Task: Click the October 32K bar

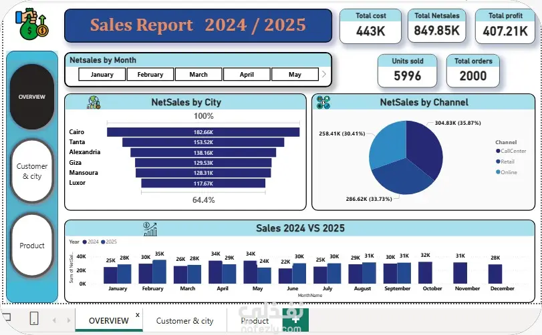Action: coord(425,272)
